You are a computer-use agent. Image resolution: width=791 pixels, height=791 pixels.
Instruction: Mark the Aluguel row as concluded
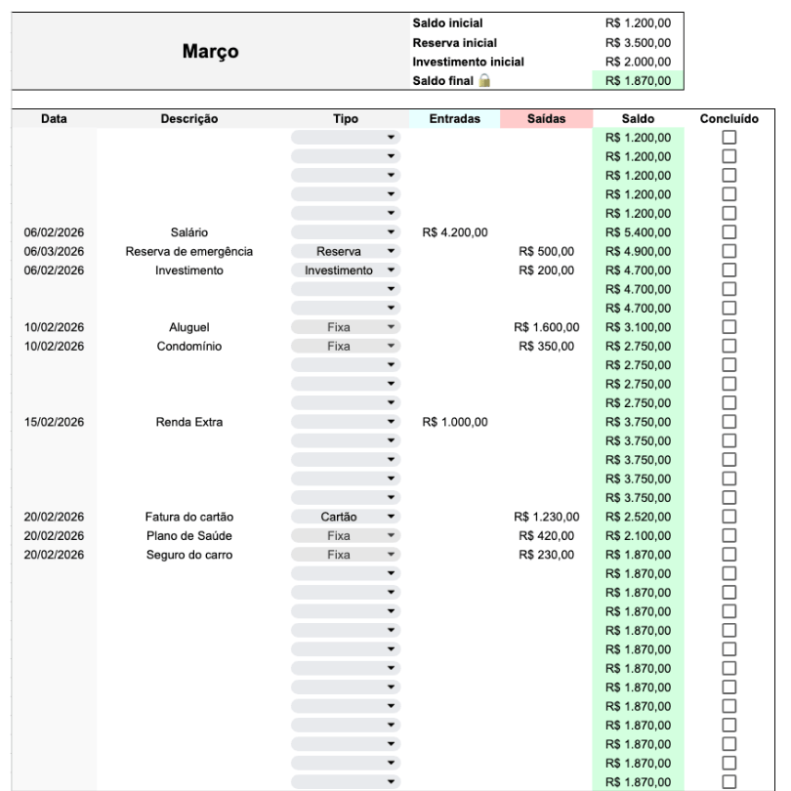pos(729,327)
